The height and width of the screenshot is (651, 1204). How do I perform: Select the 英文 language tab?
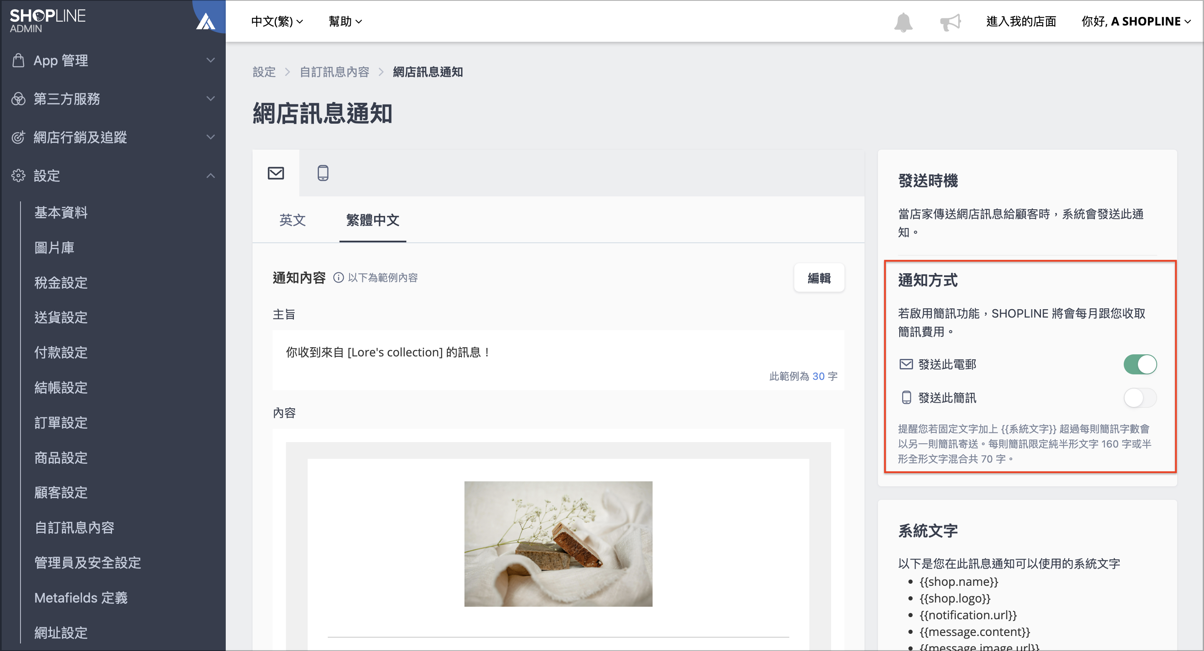293,220
